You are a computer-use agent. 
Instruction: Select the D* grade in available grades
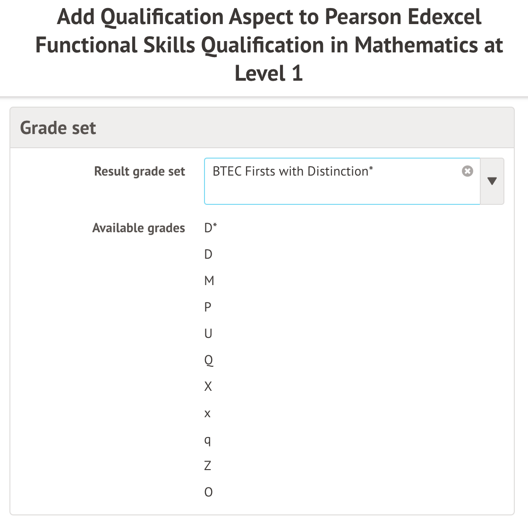click(211, 228)
